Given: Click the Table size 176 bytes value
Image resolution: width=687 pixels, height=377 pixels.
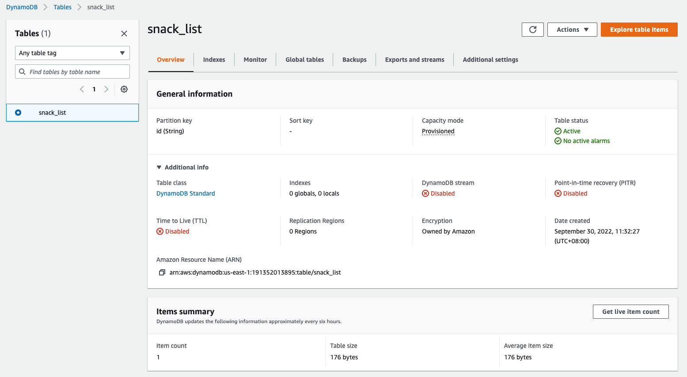Looking at the screenshot, I should [344, 357].
